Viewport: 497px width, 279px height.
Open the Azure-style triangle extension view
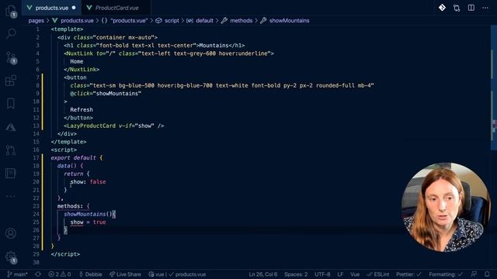pos(11,127)
